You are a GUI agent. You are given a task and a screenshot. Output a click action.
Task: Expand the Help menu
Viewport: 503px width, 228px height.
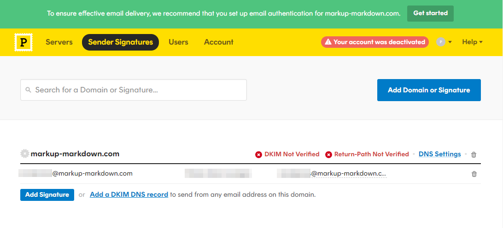coord(472,42)
